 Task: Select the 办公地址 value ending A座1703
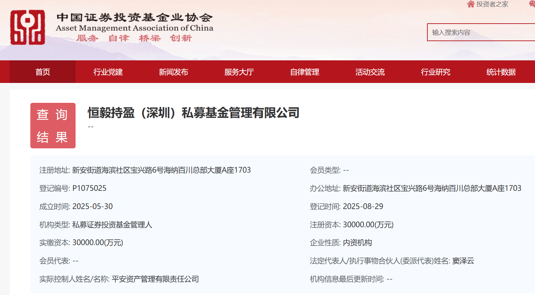click(432, 188)
